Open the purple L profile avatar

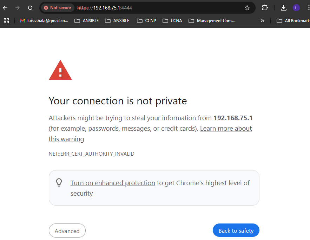[x=296, y=8]
